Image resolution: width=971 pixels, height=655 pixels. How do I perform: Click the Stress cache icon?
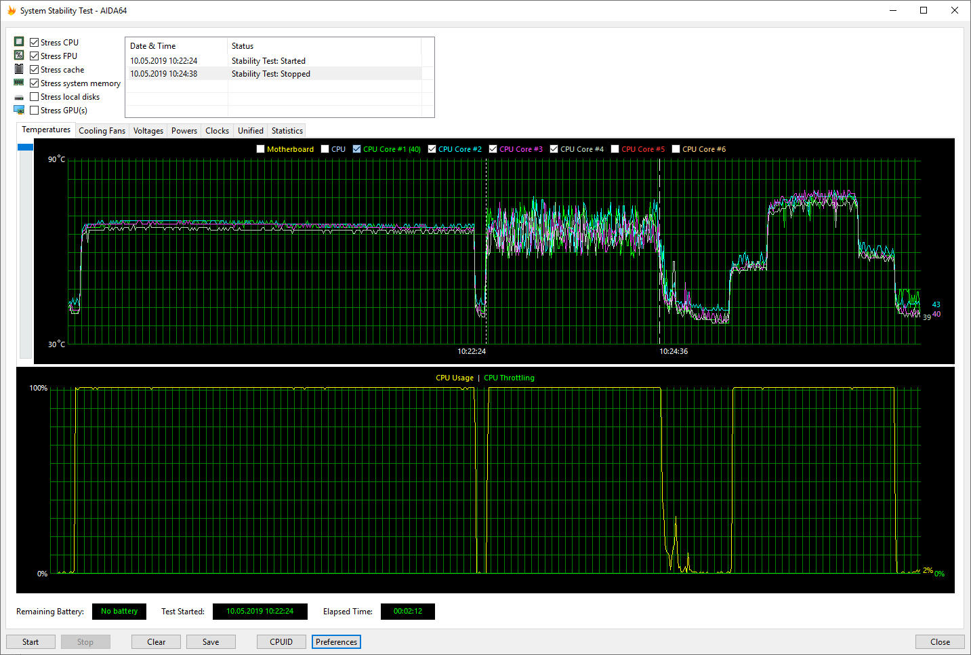[x=19, y=69]
